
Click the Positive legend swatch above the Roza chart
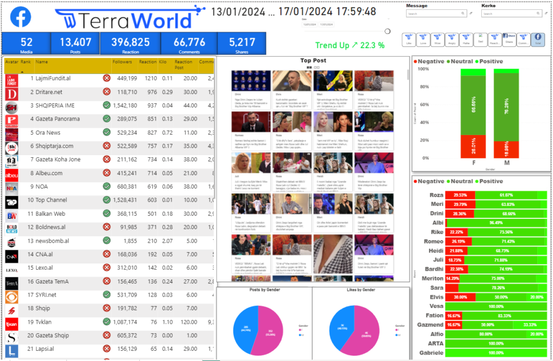click(477, 182)
